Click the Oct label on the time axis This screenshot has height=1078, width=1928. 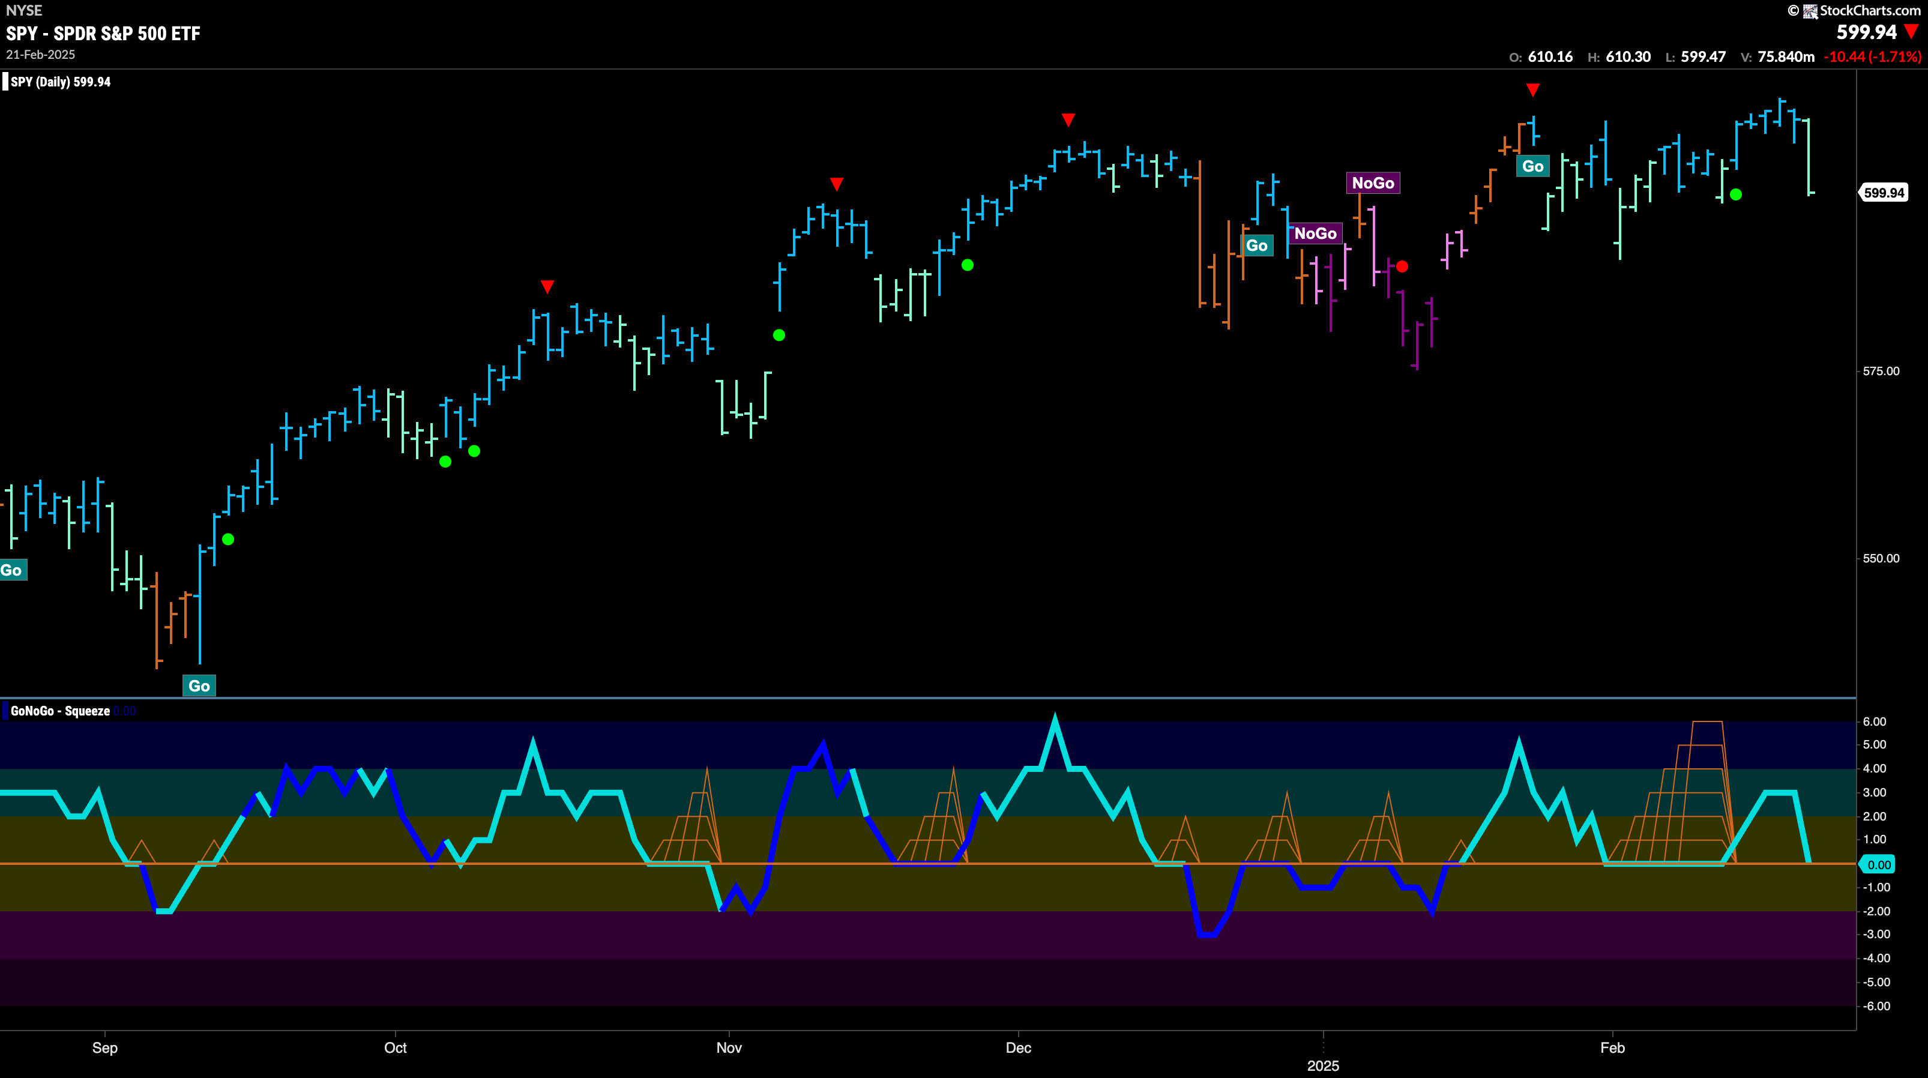point(395,1048)
